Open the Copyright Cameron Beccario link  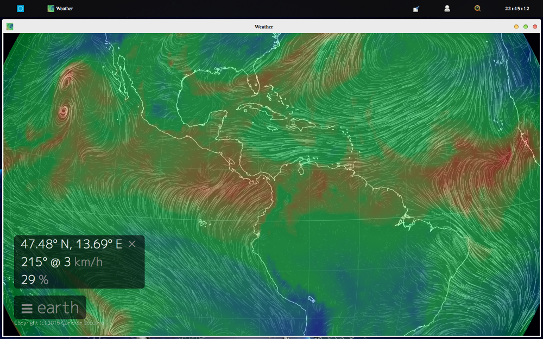pyautogui.click(x=60, y=323)
